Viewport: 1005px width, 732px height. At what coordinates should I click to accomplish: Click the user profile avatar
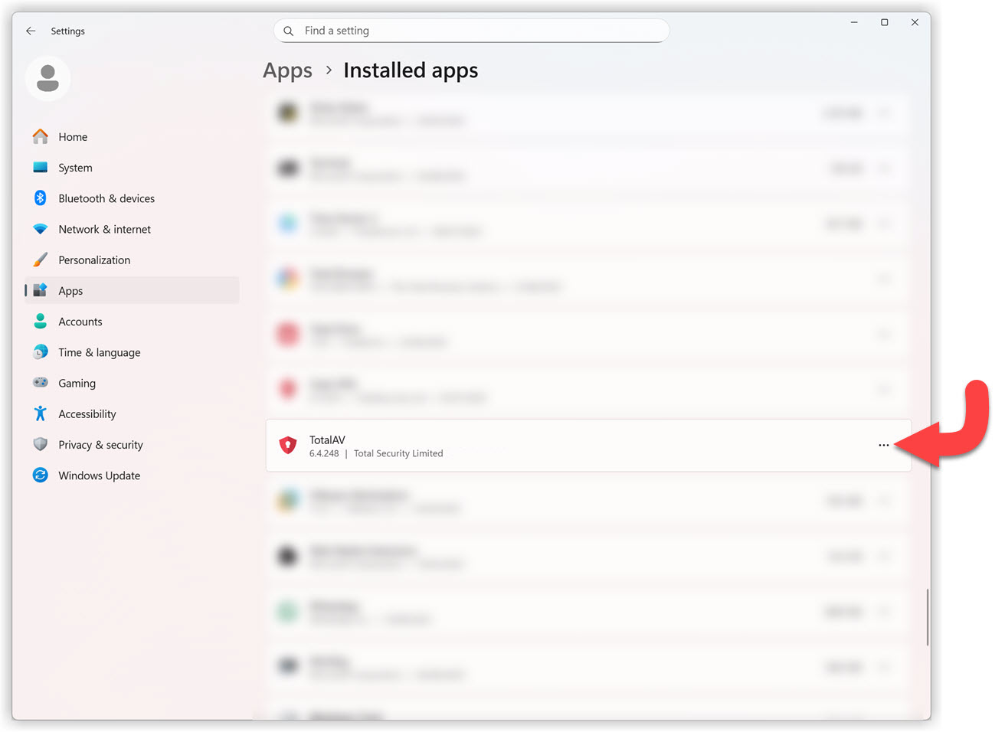coord(48,78)
